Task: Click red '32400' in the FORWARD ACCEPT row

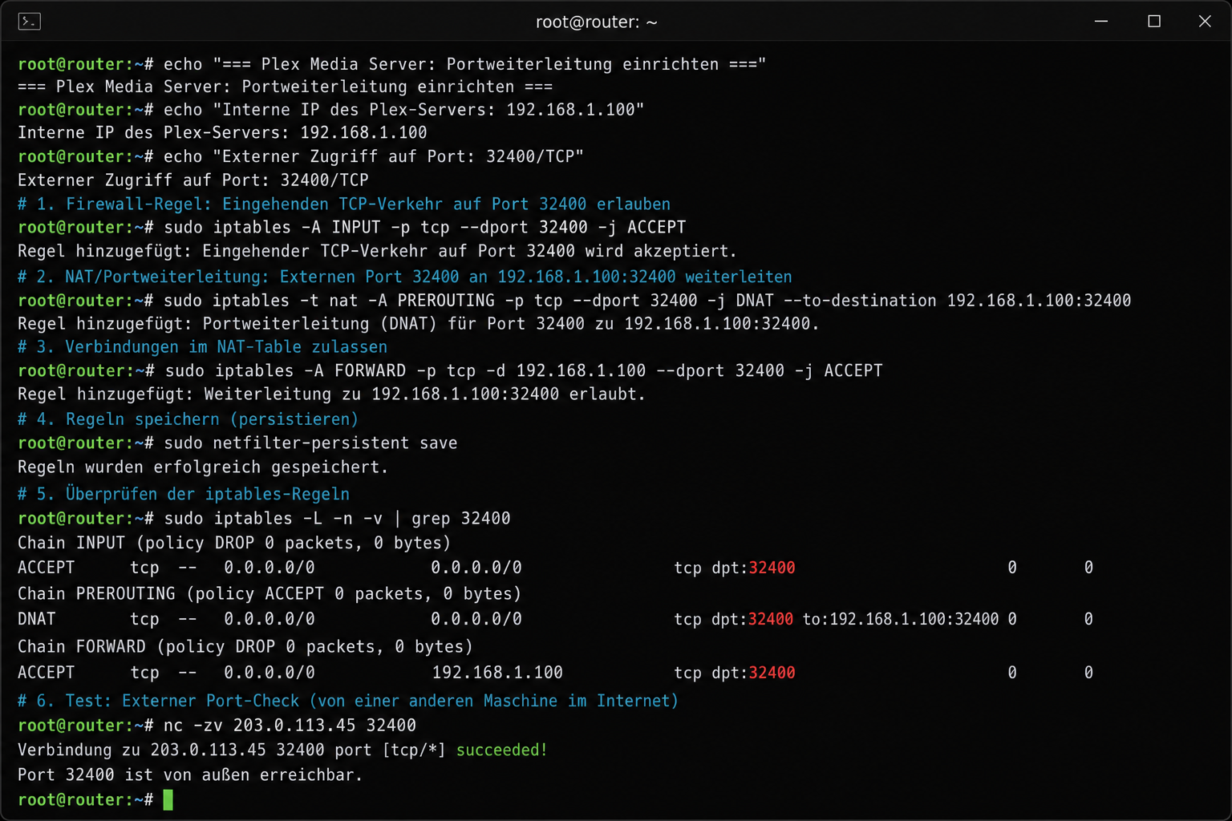Action: point(772,673)
